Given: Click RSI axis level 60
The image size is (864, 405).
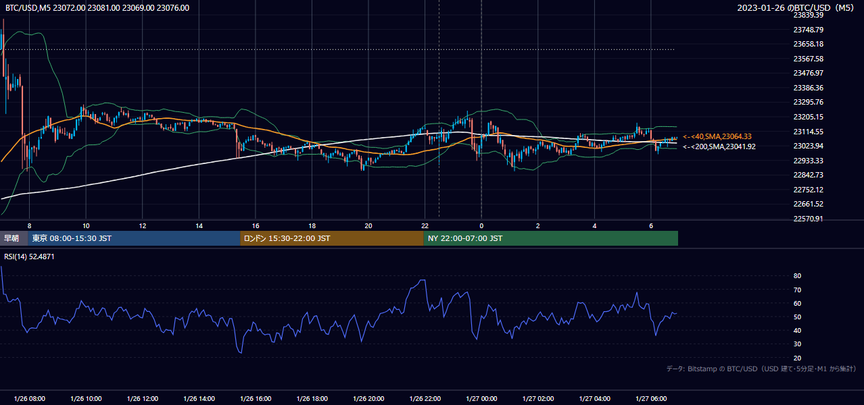Looking at the screenshot, I should coord(797,303).
